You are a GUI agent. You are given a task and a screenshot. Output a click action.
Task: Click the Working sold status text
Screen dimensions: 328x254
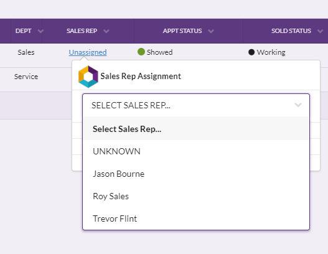coord(271,52)
